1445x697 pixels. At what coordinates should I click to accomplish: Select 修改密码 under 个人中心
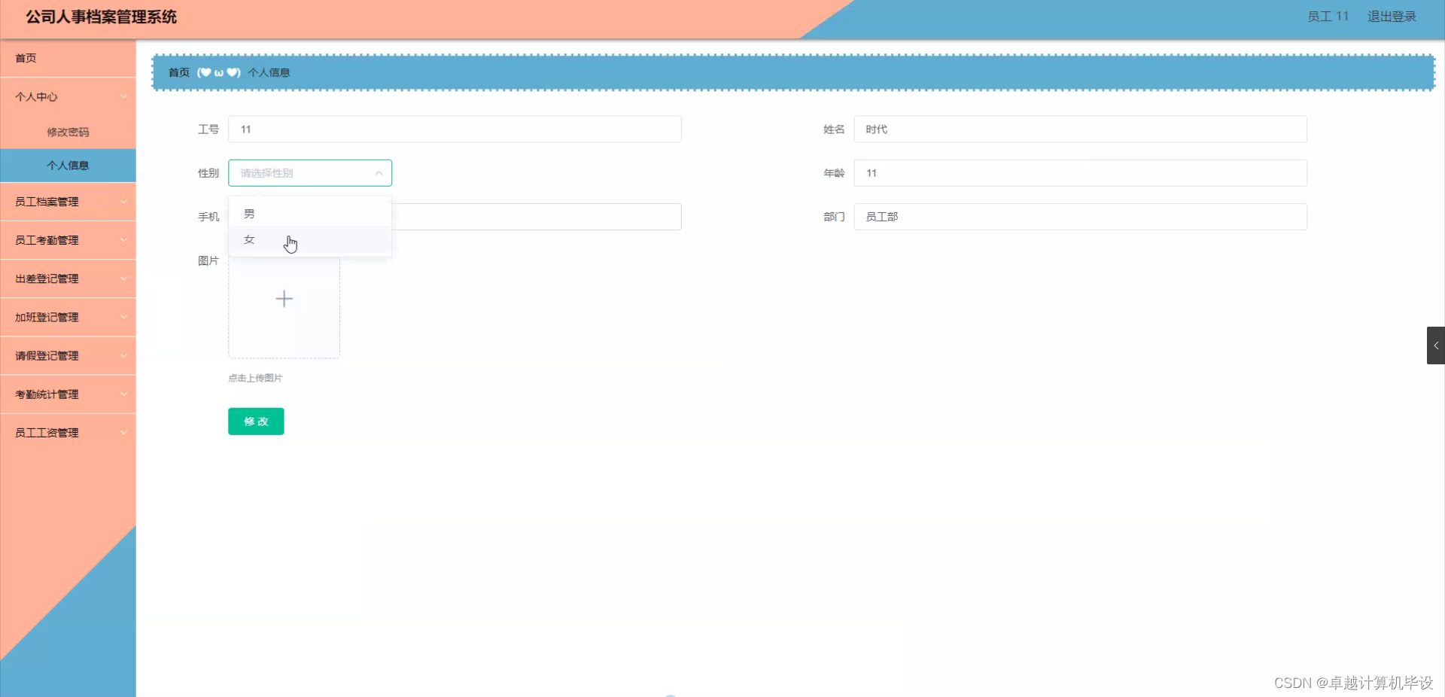click(67, 132)
